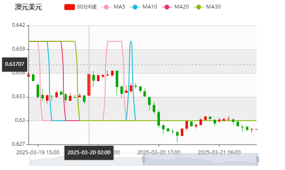Viewport: 285px width, 170px height.
Task: Click the left handle of zoom slider
Action: click(x=143, y=159)
